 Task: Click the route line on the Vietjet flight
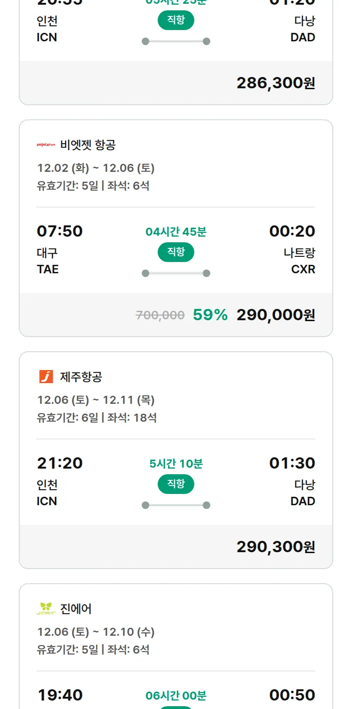(x=176, y=273)
